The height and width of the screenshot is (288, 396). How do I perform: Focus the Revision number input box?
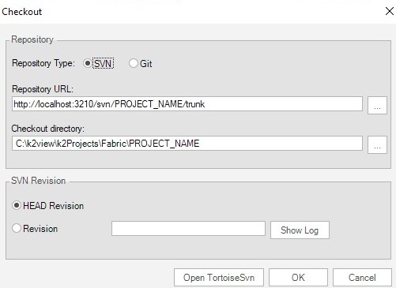(x=188, y=229)
